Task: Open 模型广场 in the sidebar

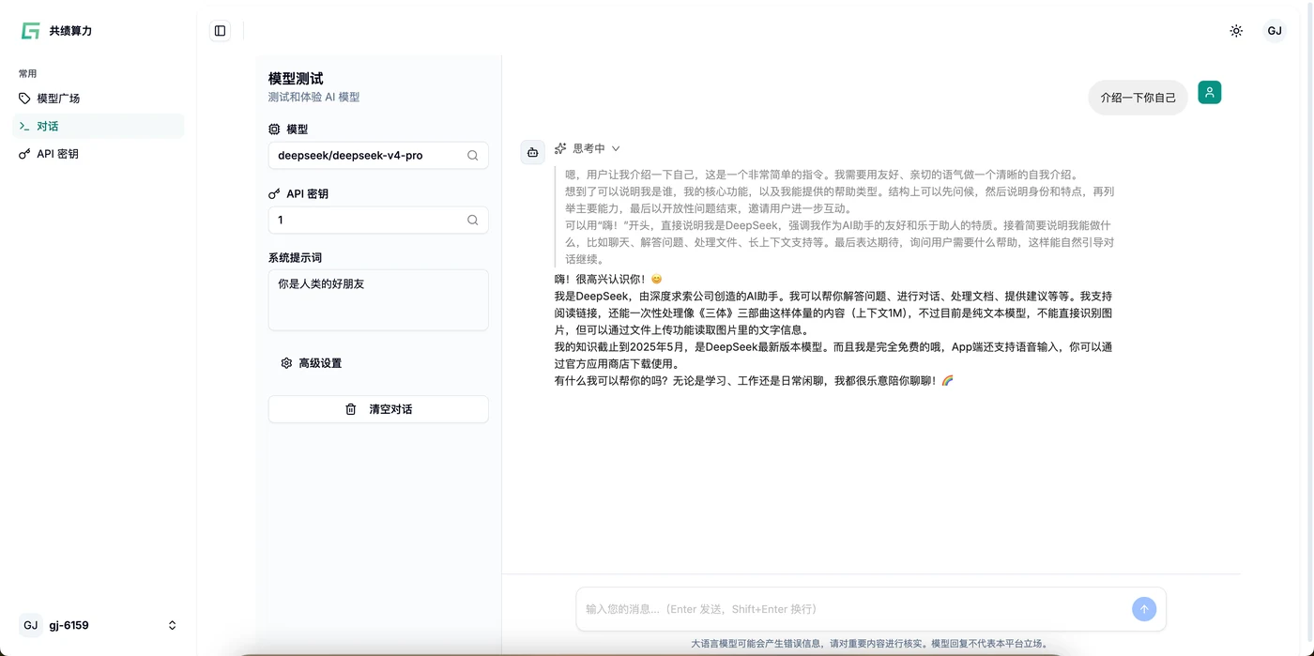Action: [x=98, y=99]
